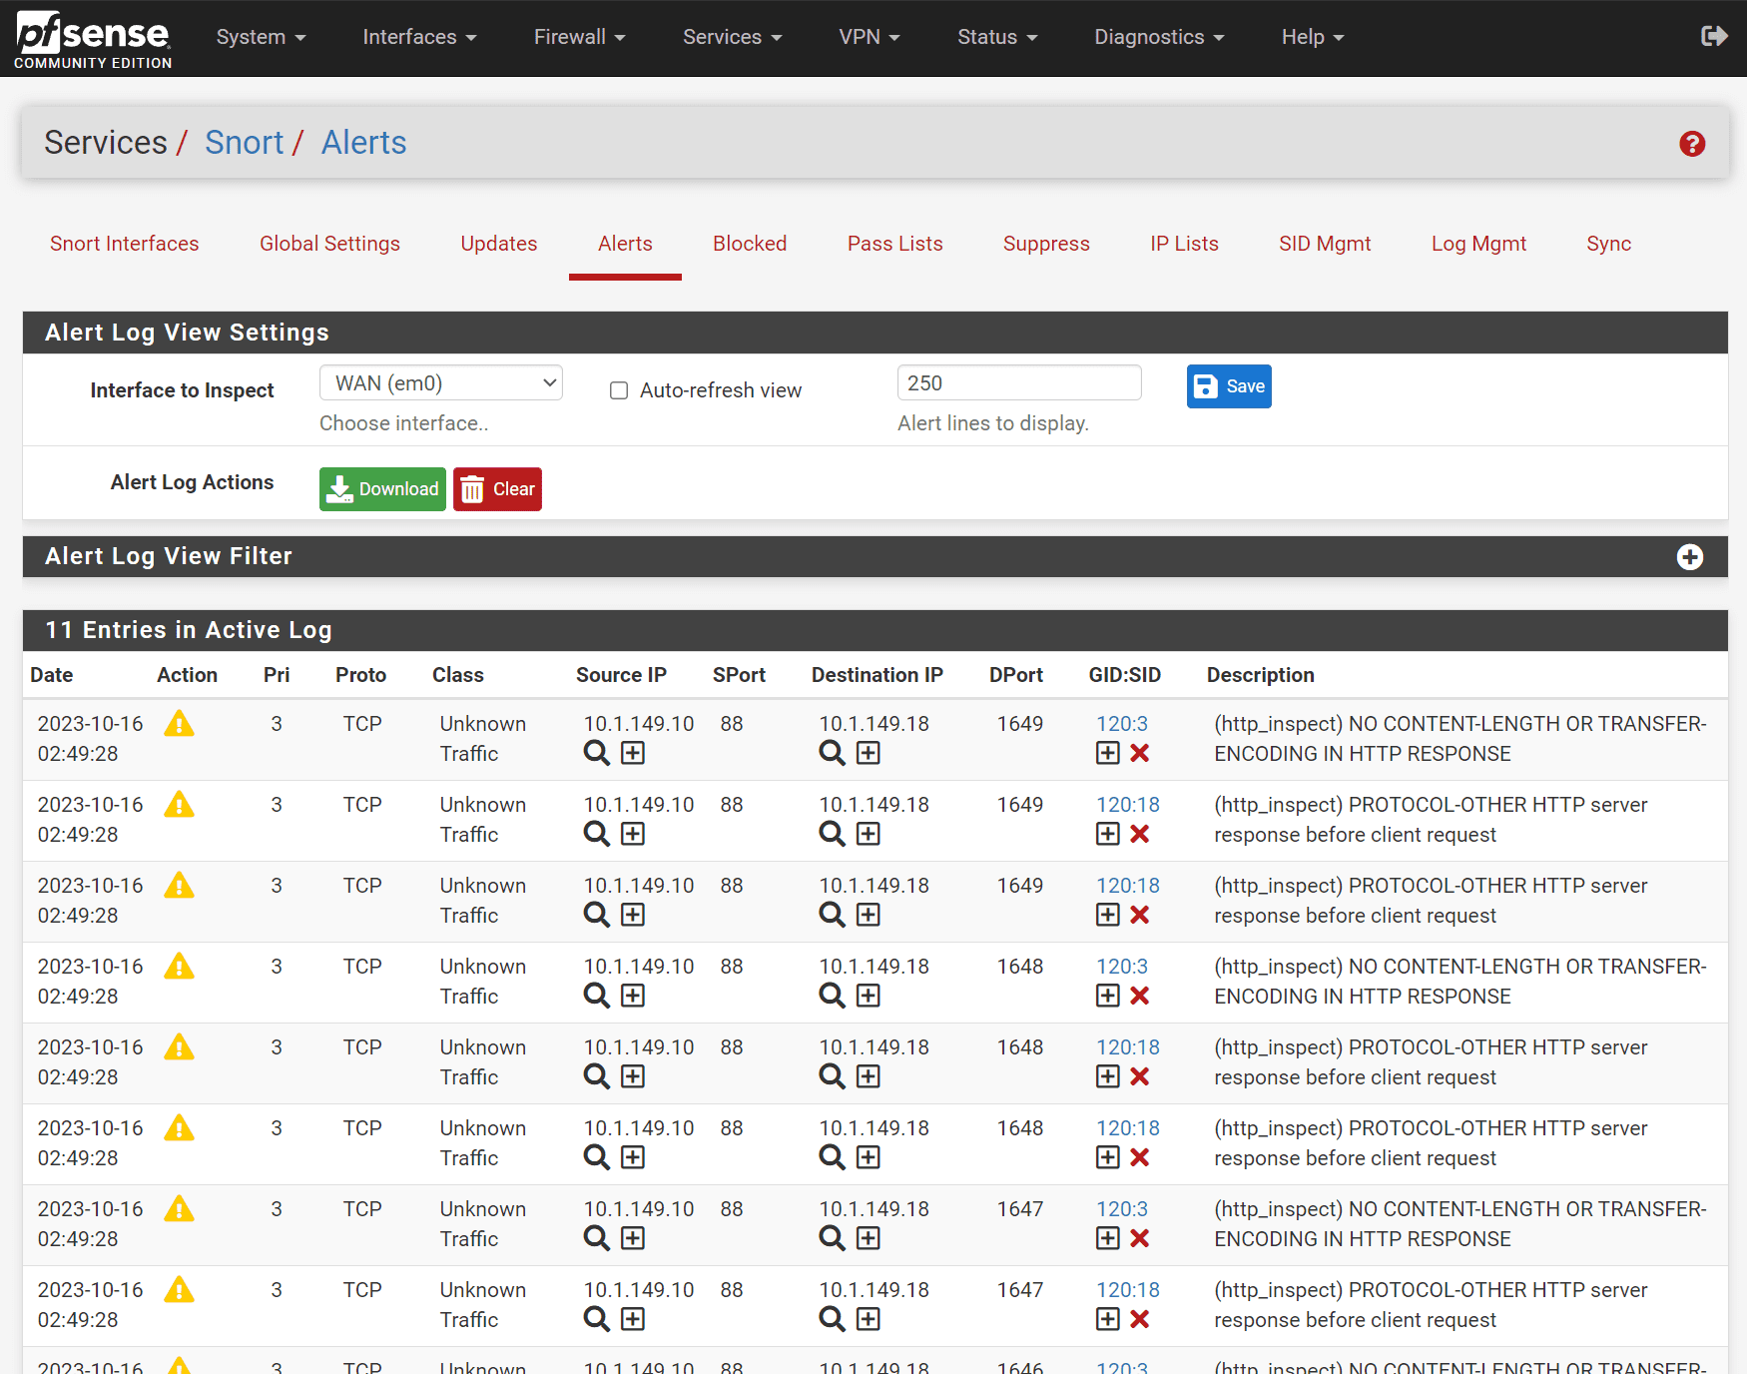
Task: Enable the Auto-refresh view checkbox
Action: pyautogui.click(x=619, y=390)
